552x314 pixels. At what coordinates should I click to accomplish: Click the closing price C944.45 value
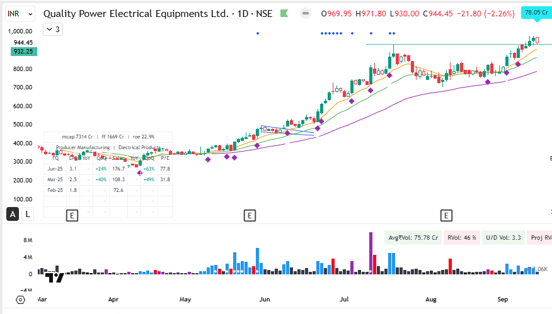pos(438,14)
